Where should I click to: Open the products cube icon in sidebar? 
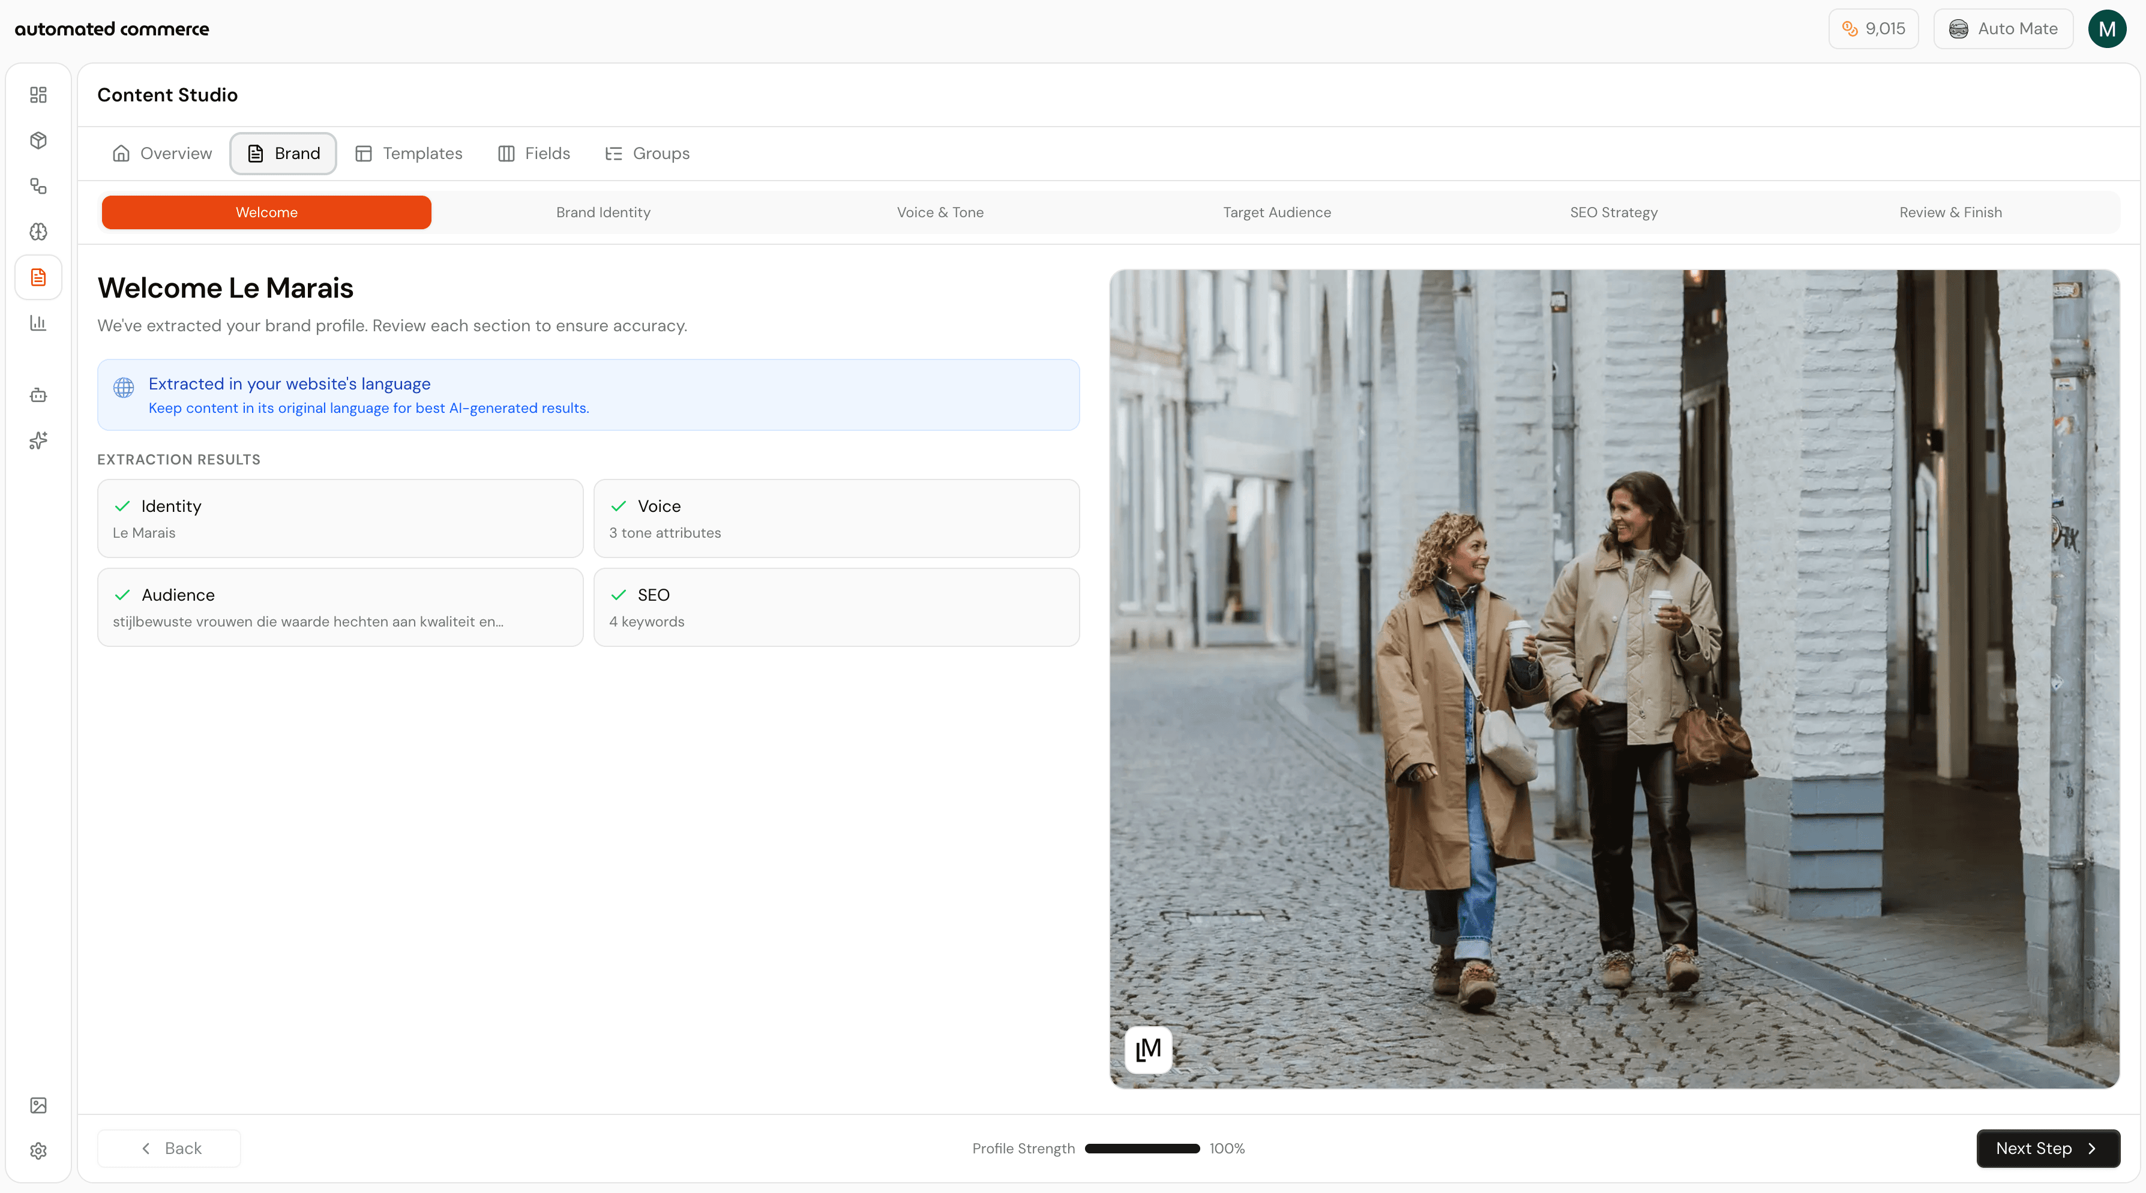click(38, 141)
